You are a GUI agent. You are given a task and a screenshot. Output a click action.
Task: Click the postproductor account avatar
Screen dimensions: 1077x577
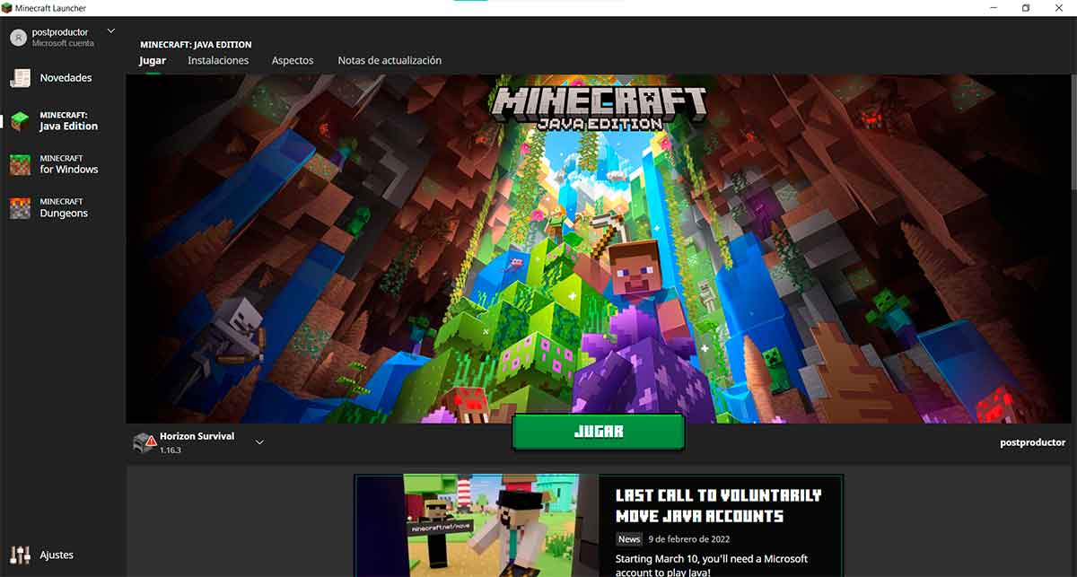18,37
